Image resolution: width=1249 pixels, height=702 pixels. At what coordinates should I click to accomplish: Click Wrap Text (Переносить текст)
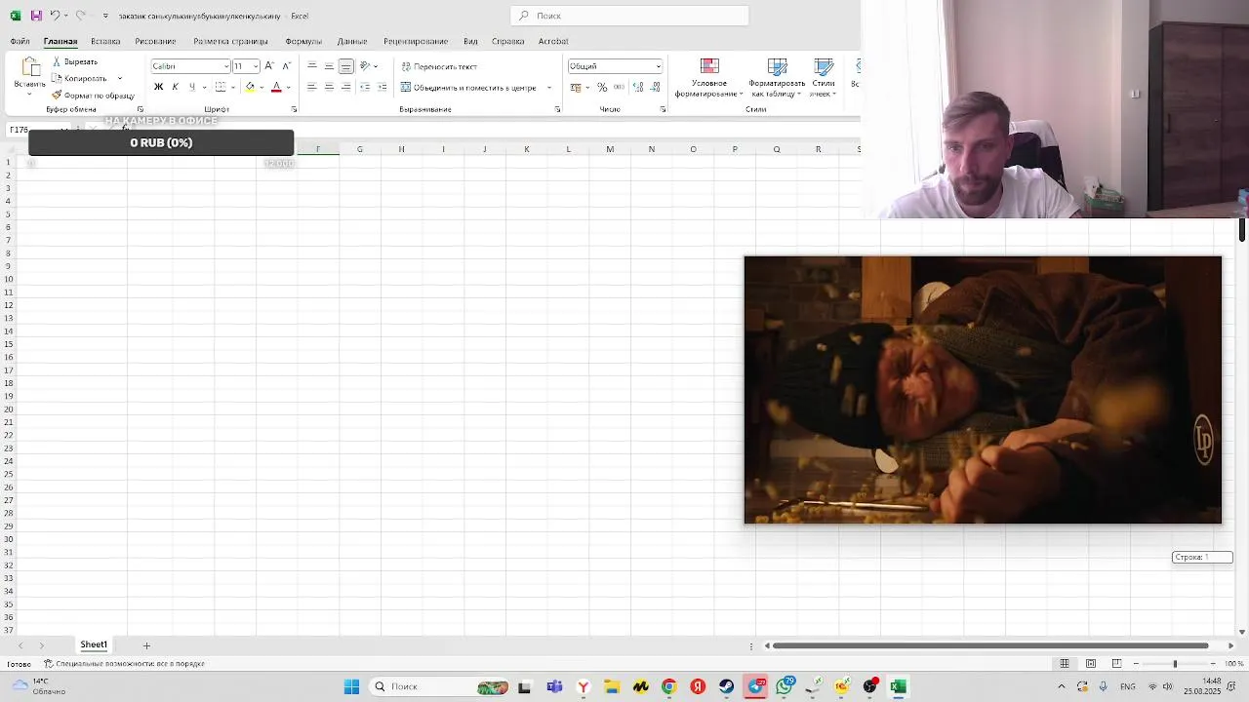[439, 66]
